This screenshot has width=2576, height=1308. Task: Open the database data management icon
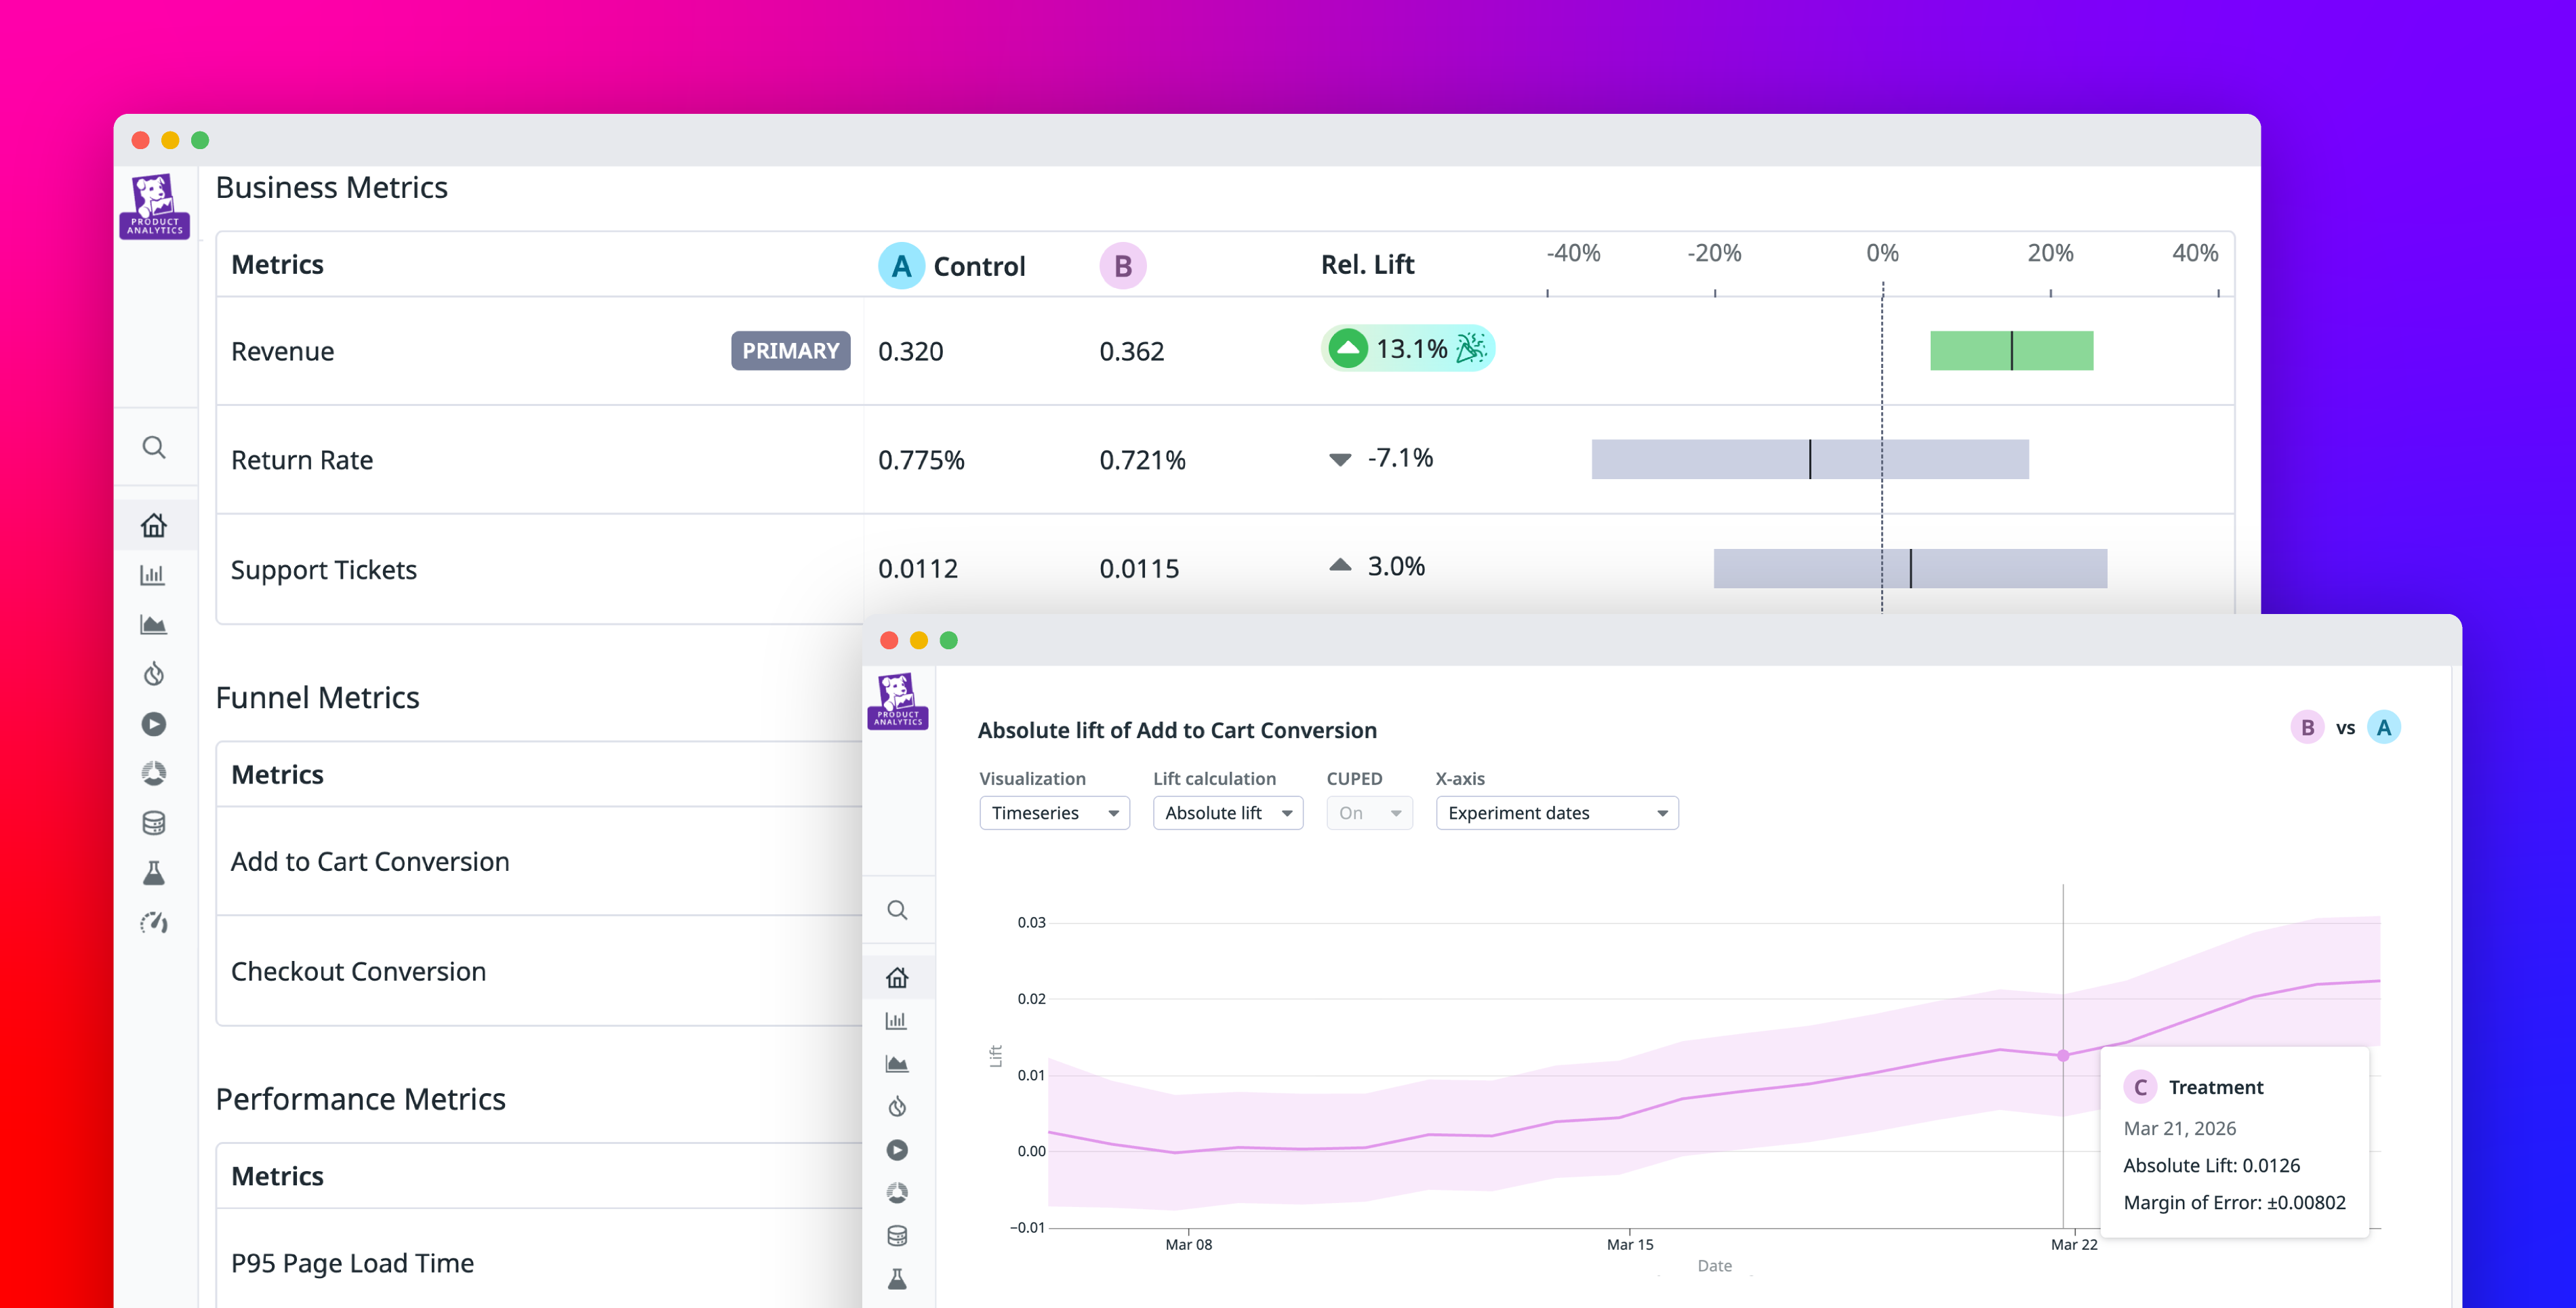click(x=155, y=822)
